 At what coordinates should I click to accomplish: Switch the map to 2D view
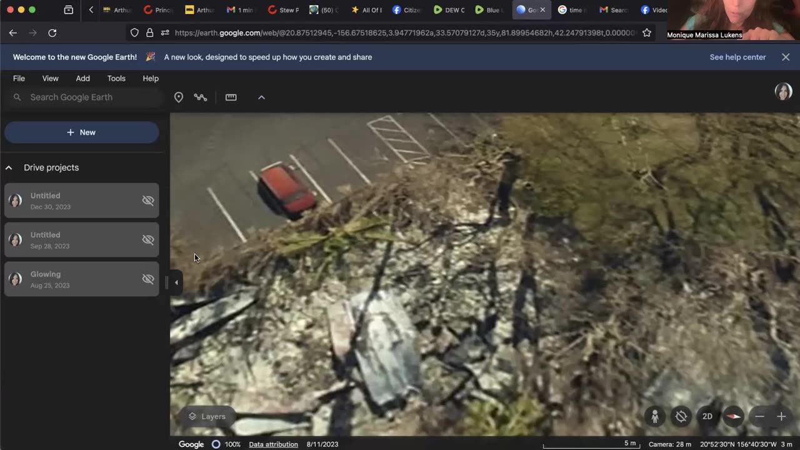[707, 416]
